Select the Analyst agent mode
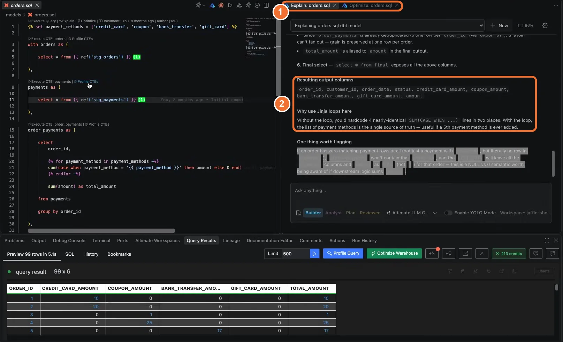This screenshot has height=342, width=563. click(x=334, y=213)
